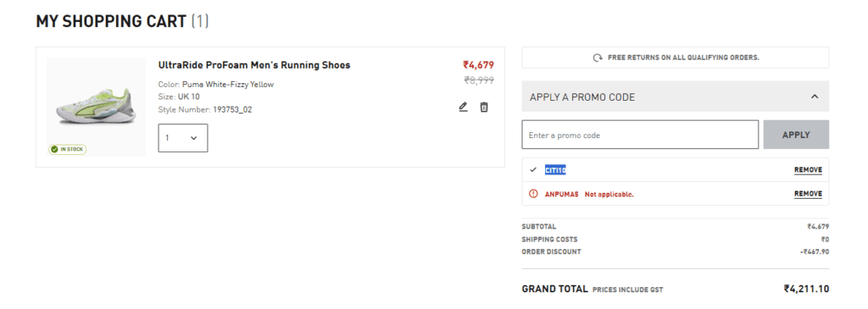This screenshot has height=309, width=868.
Task: Click the struck-through price ₹8,999
Action: [x=479, y=80]
